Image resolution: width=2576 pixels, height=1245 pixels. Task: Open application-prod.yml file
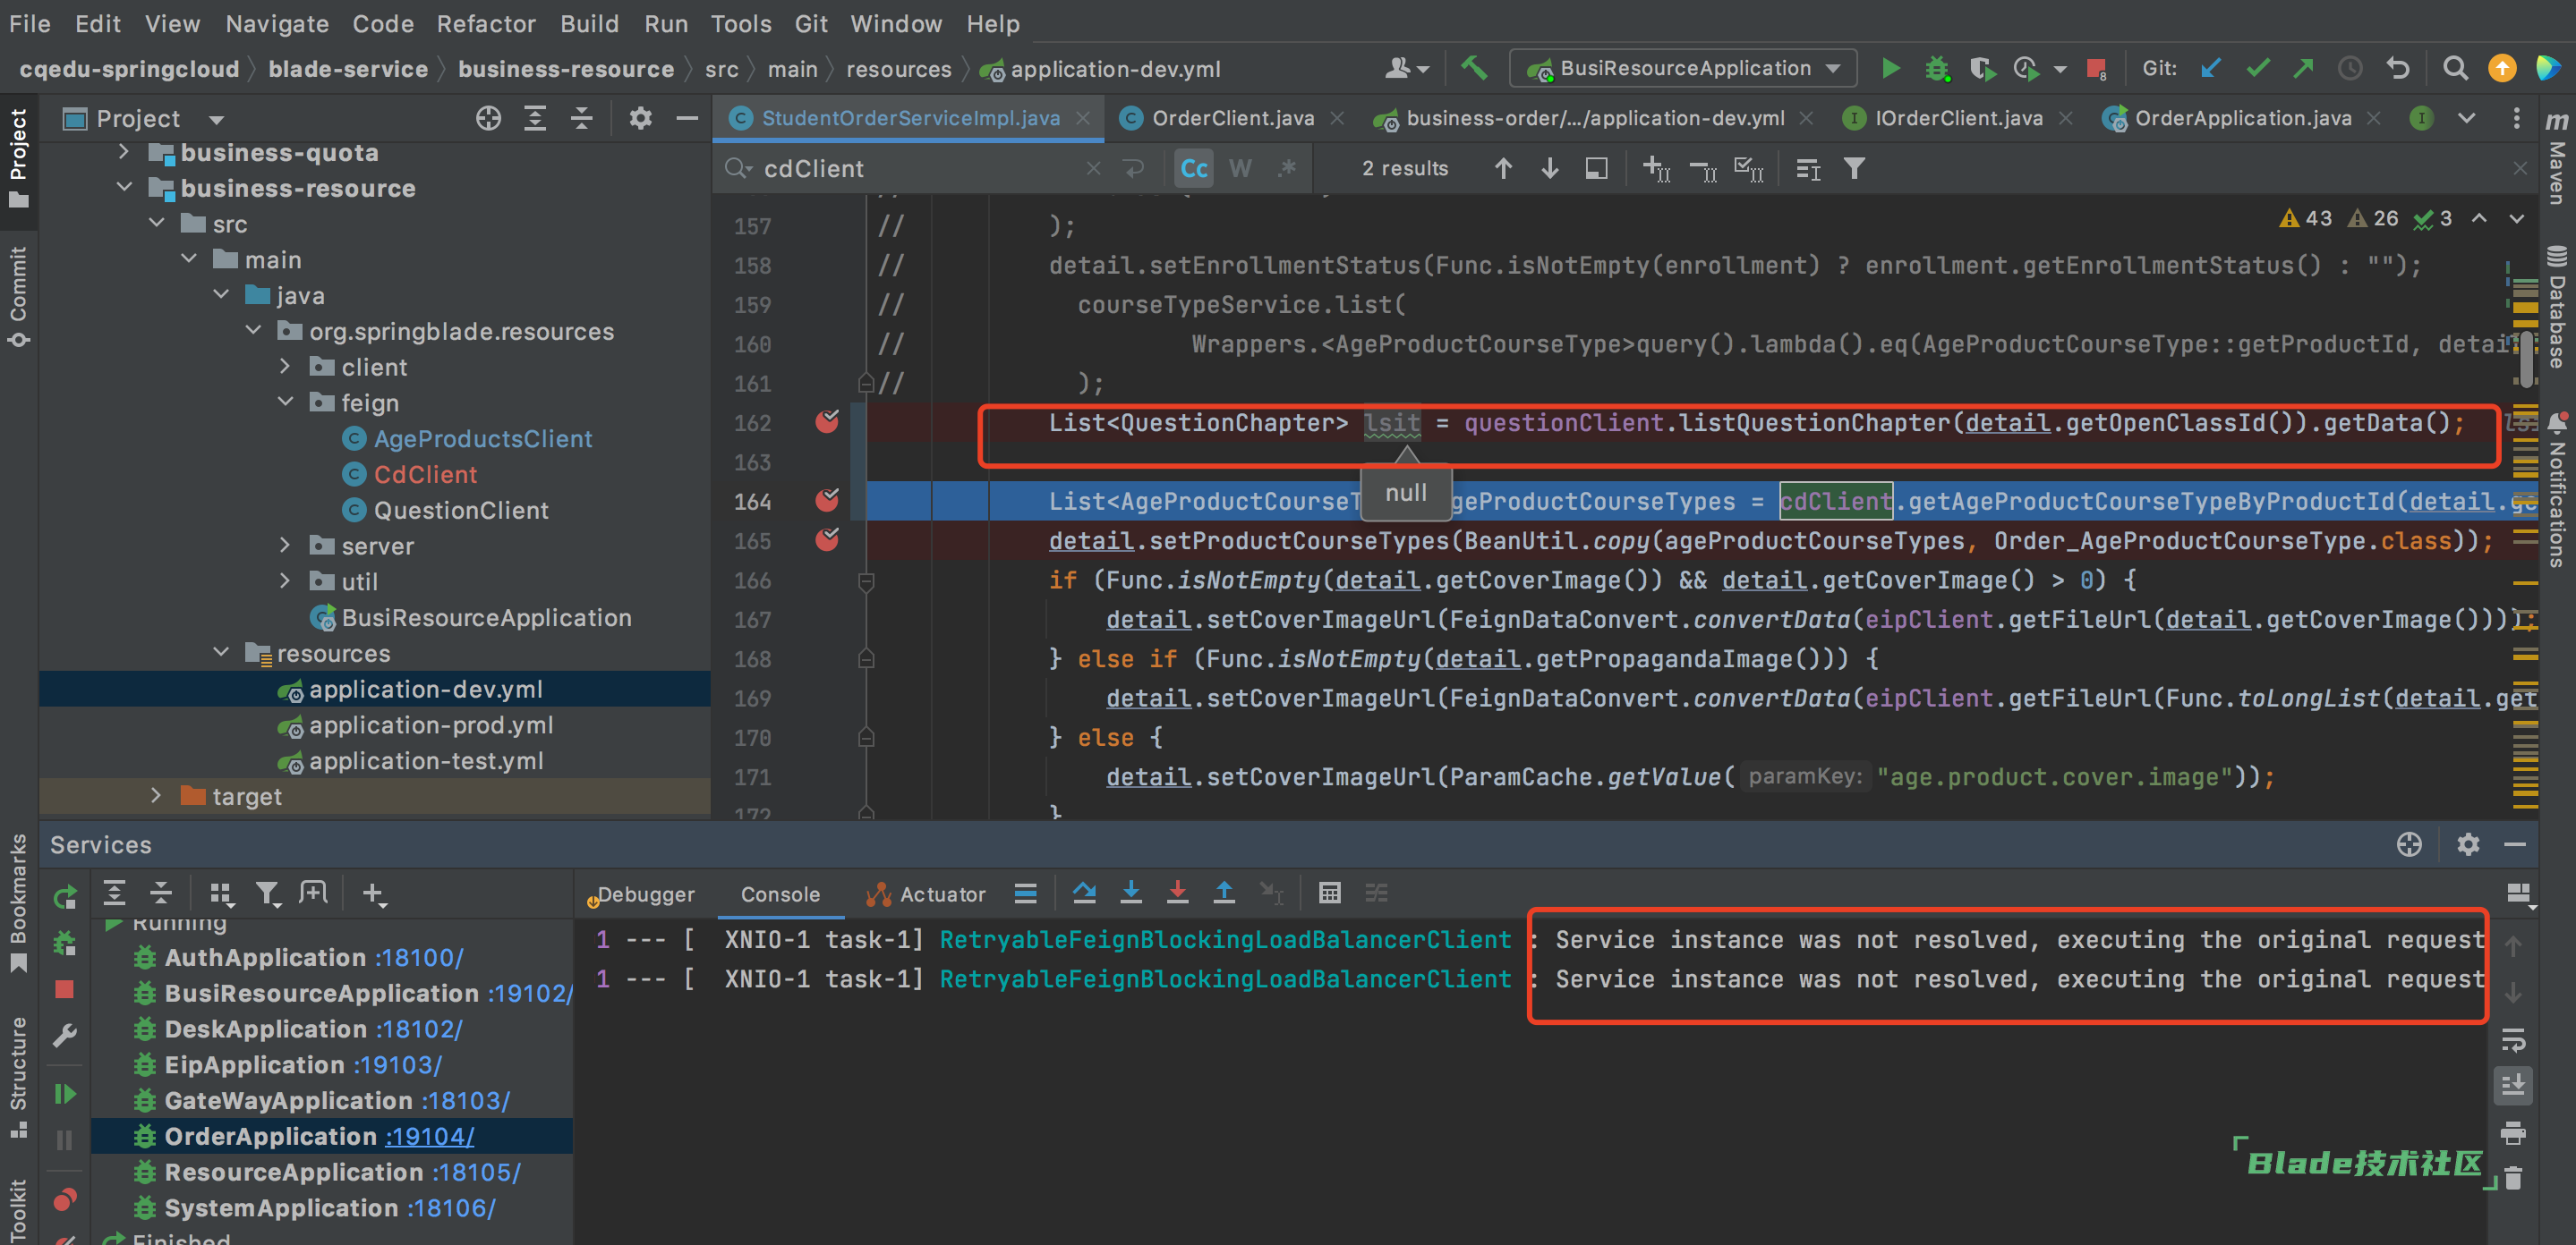click(x=430, y=725)
